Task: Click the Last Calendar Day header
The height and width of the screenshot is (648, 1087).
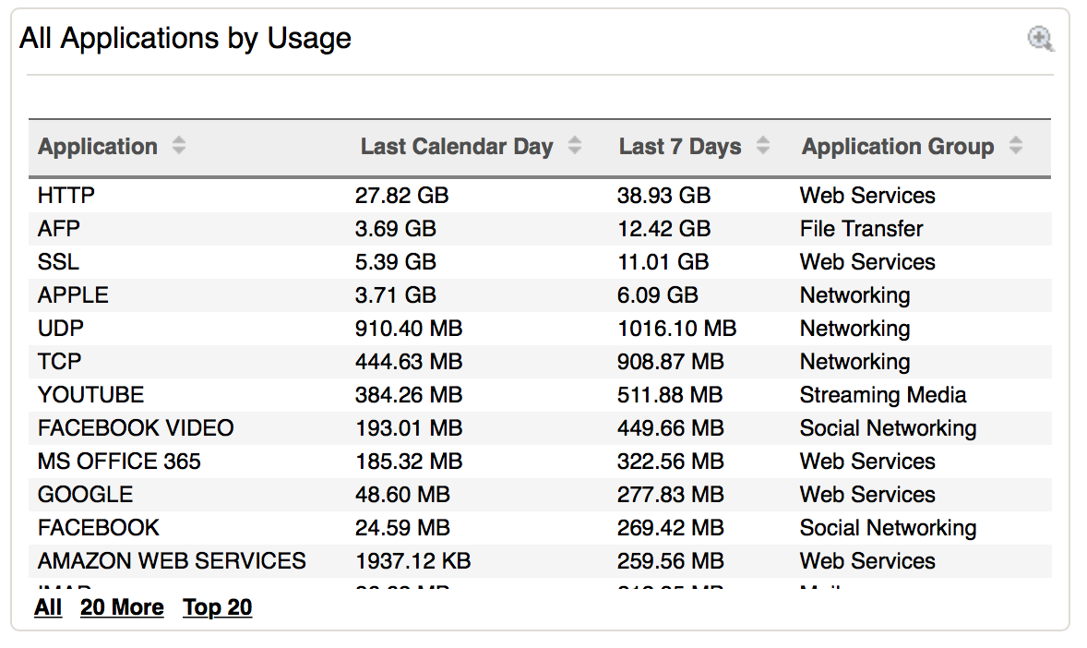Action: (x=457, y=147)
